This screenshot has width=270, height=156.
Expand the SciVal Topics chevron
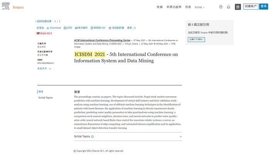point(181,137)
